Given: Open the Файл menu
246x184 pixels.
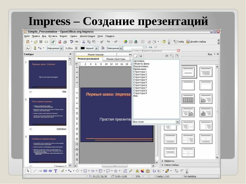Looking at the screenshot, I should point(27,36).
